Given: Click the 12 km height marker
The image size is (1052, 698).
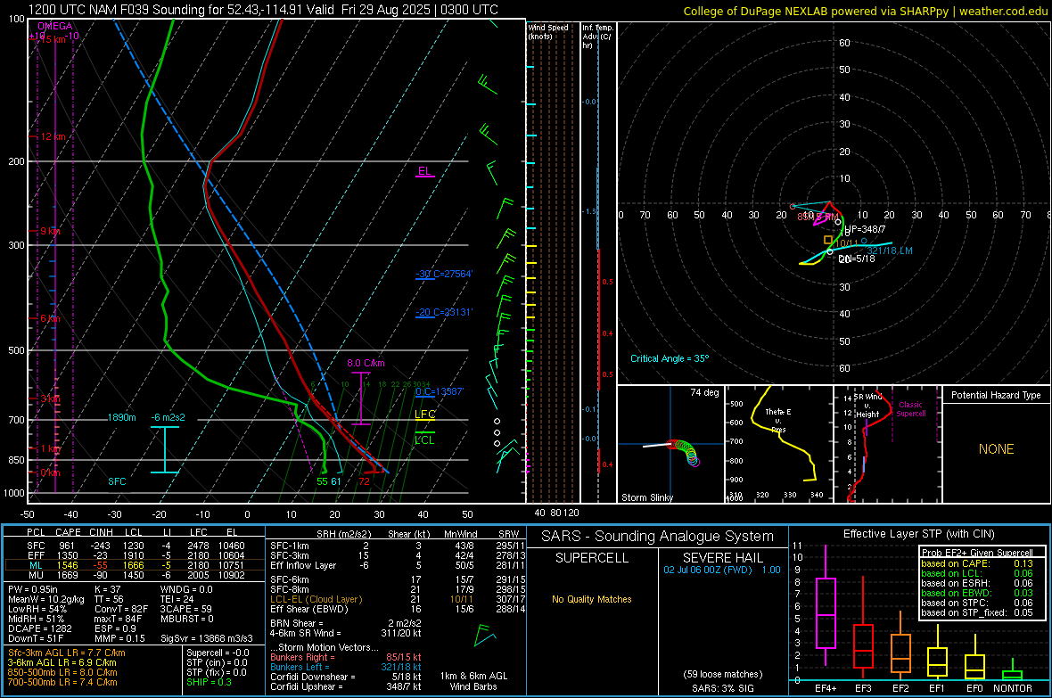Looking at the screenshot, I should coord(53,136).
